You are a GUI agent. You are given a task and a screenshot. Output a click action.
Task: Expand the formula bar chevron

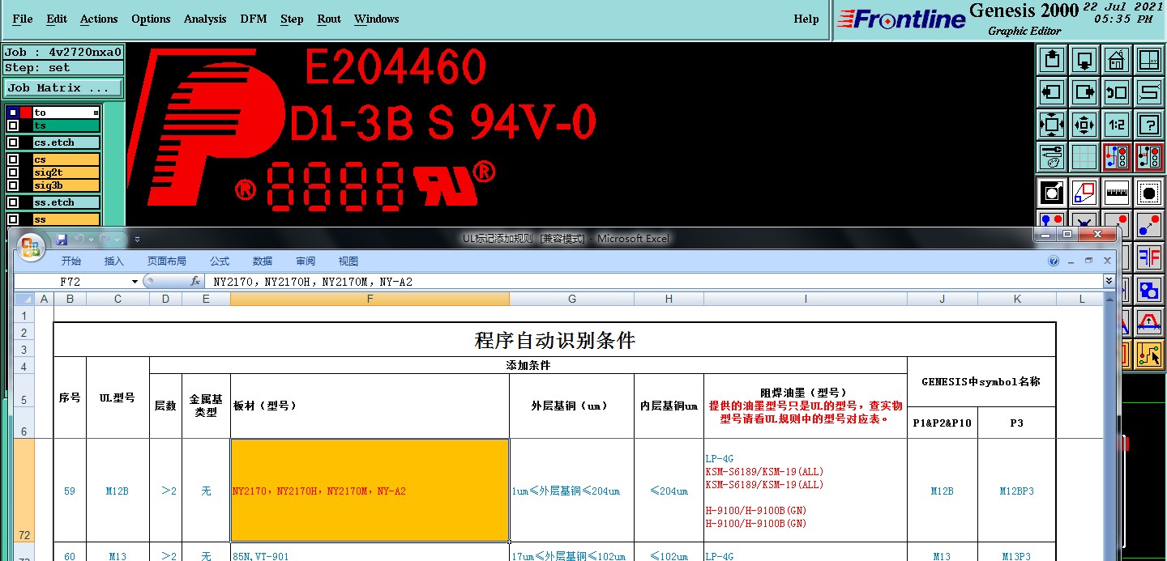point(1109,281)
